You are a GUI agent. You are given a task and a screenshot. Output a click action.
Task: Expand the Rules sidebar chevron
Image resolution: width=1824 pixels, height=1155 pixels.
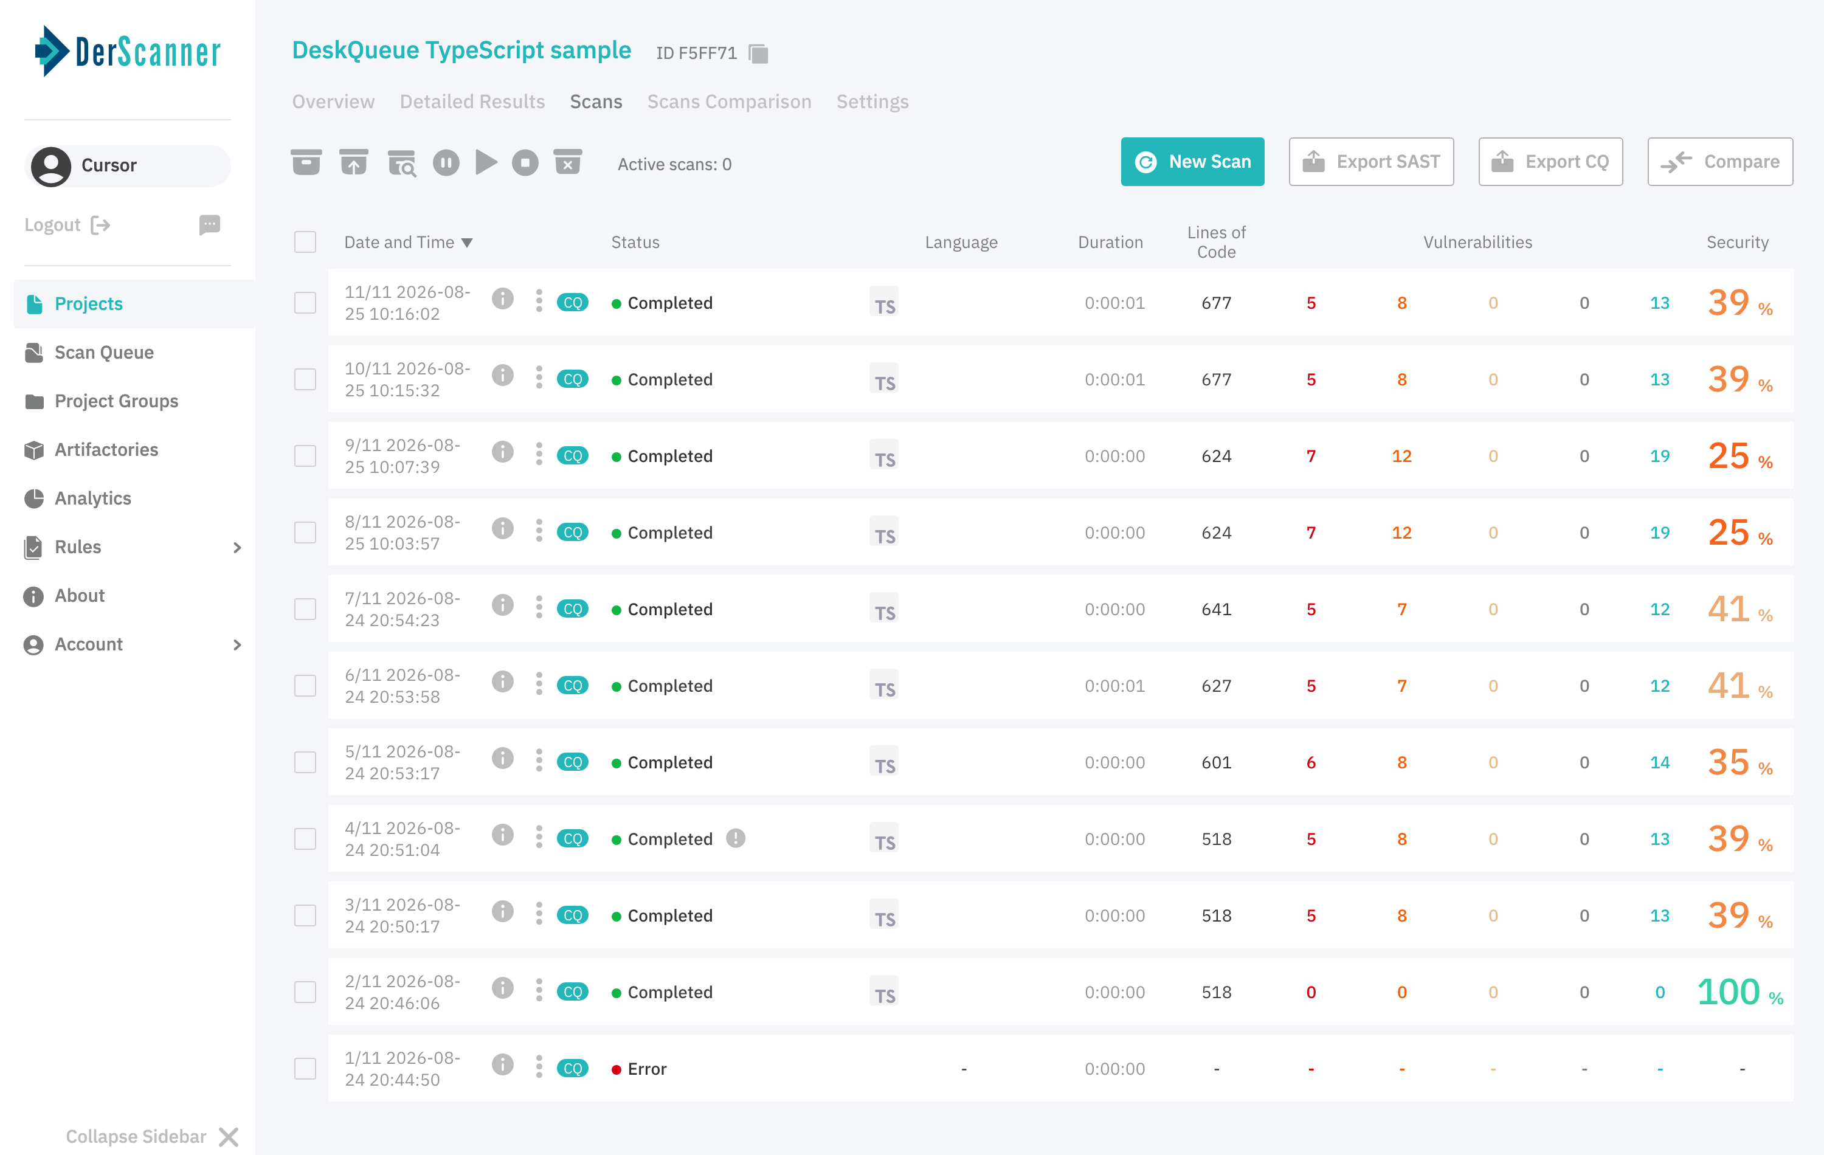point(237,548)
